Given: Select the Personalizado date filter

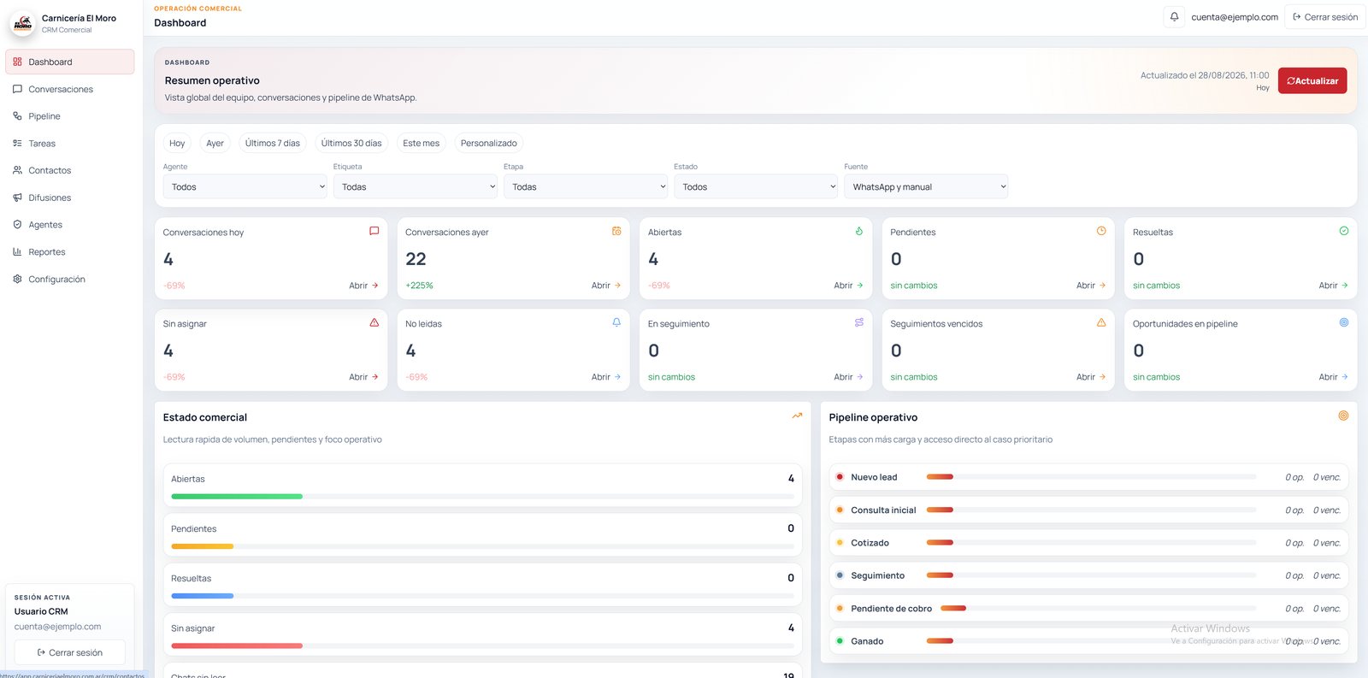Looking at the screenshot, I should click(489, 143).
